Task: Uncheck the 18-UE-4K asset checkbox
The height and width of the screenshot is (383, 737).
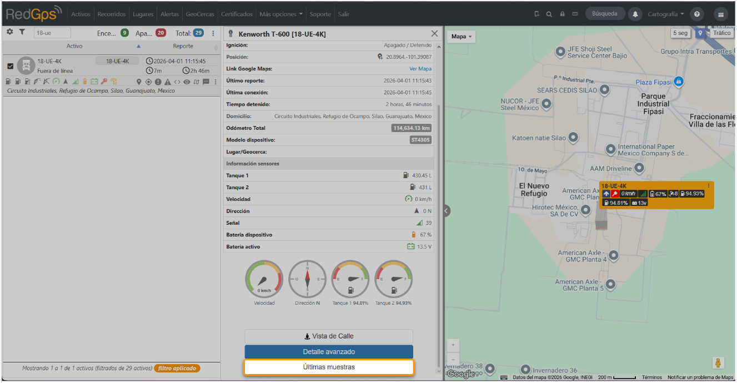Action: pyautogui.click(x=10, y=66)
